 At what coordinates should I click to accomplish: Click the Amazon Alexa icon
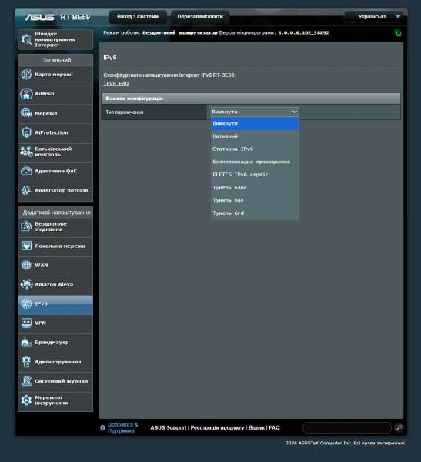(26, 284)
